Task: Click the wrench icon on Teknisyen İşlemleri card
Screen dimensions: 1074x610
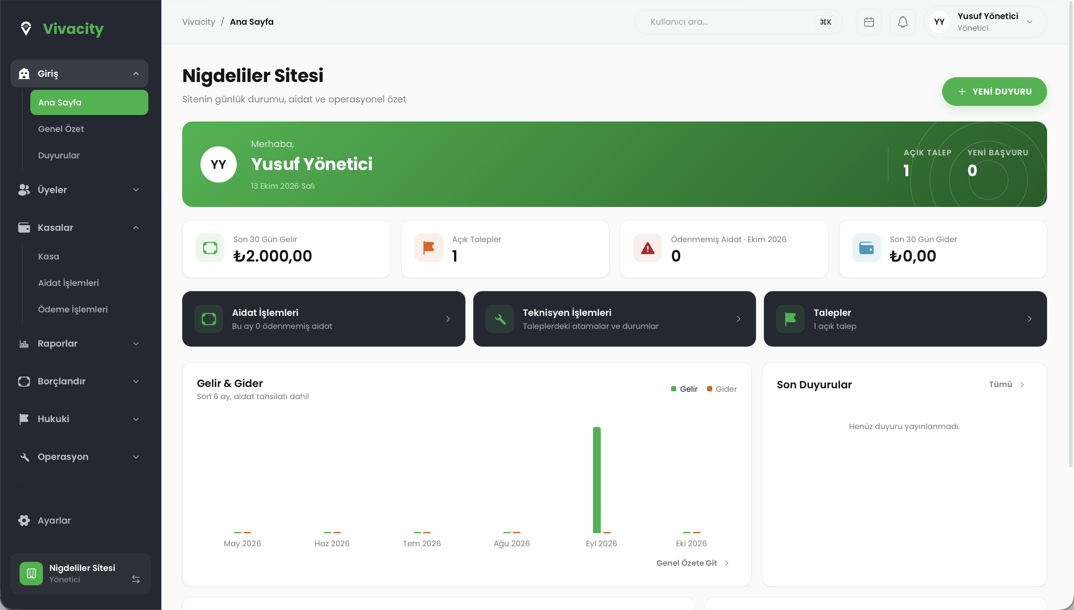Action: click(500, 319)
